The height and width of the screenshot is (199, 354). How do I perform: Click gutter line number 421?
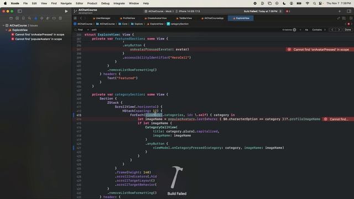coord(79,148)
